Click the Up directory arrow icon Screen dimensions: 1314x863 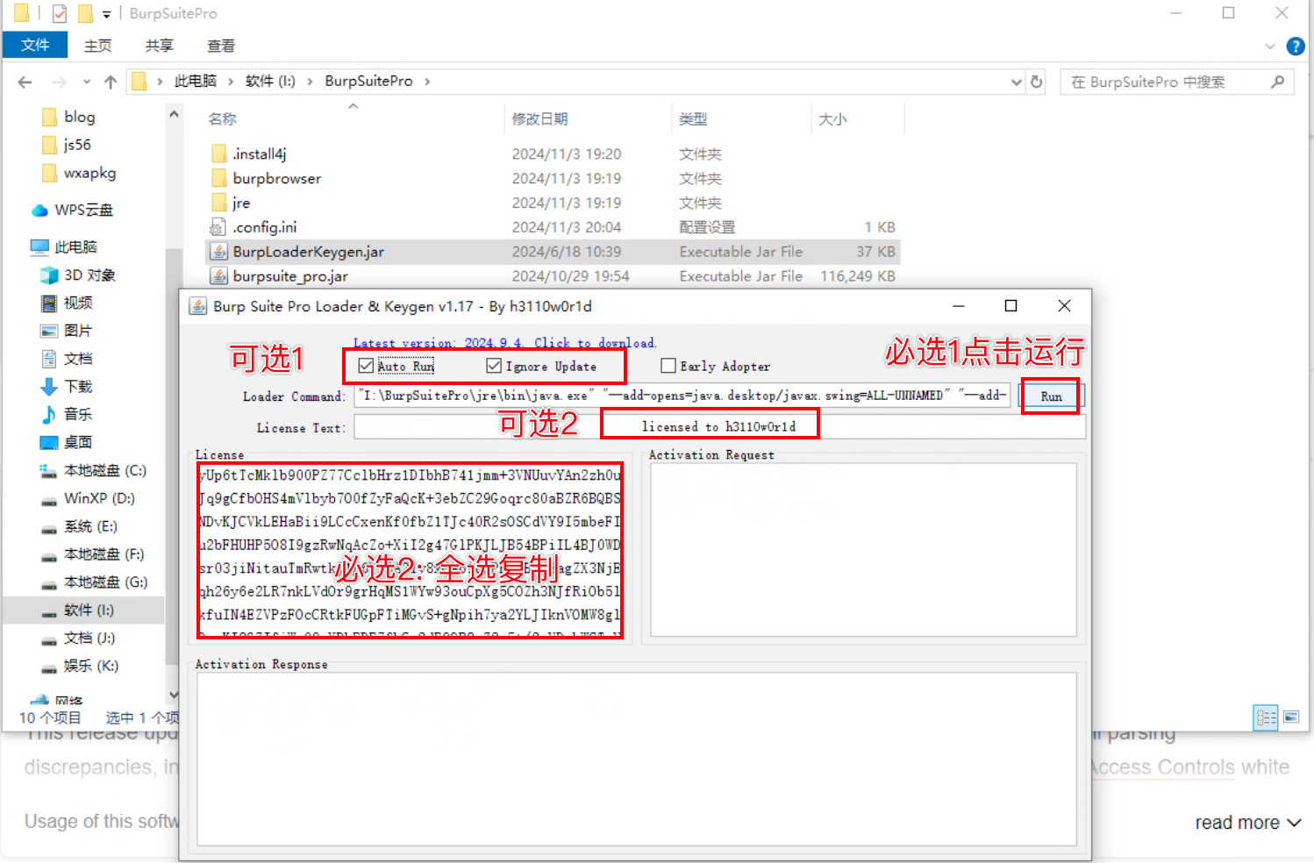(x=111, y=82)
